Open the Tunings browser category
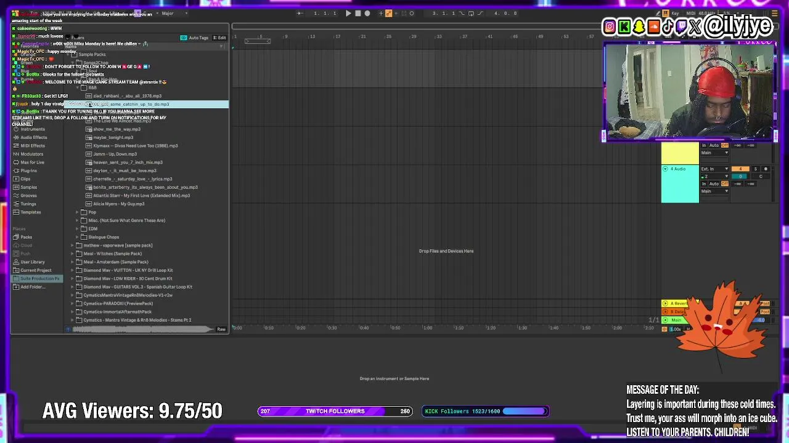Image resolution: width=789 pixels, height=443 pixels. click(28, 204)
